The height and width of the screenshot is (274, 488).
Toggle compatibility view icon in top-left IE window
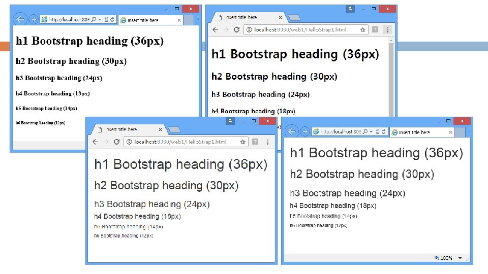tap(106, 19)
